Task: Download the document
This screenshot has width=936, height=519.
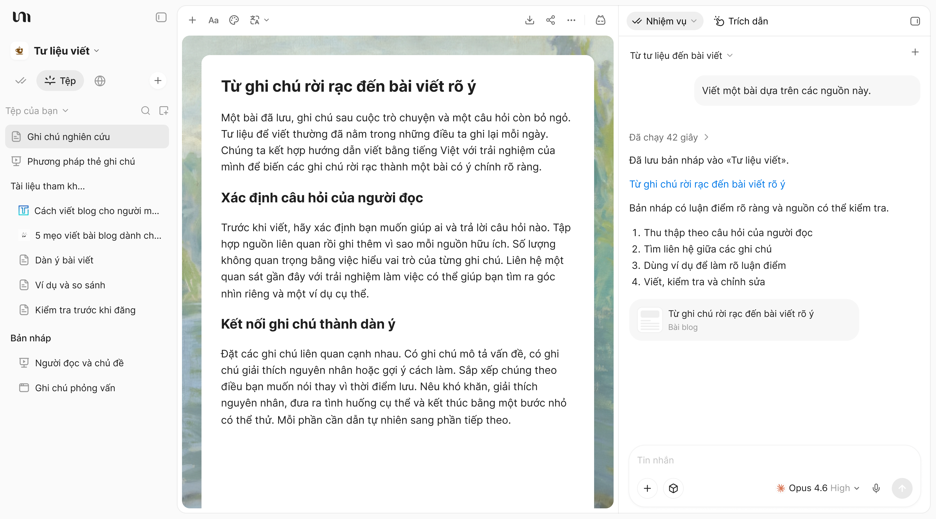Action: coord(530,20)
